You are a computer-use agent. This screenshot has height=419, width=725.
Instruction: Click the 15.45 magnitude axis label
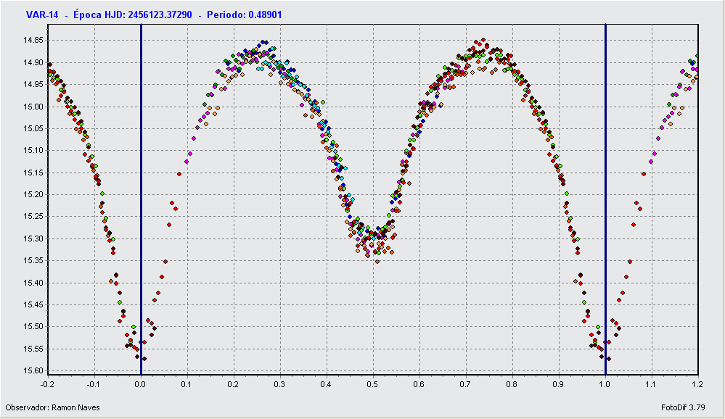click(33, 304)
